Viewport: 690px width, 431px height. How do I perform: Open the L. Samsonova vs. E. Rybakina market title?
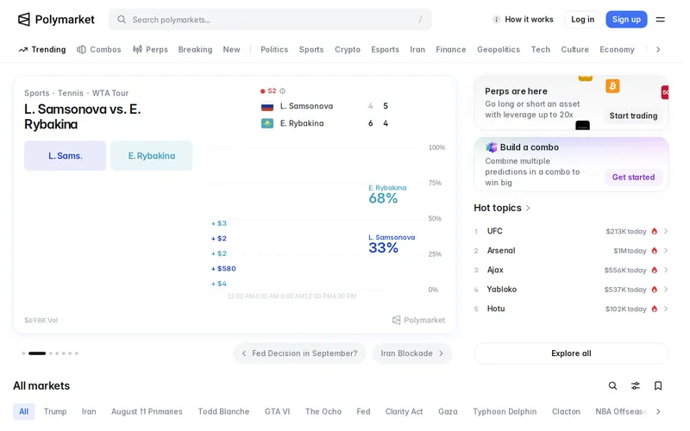point(82,116)
